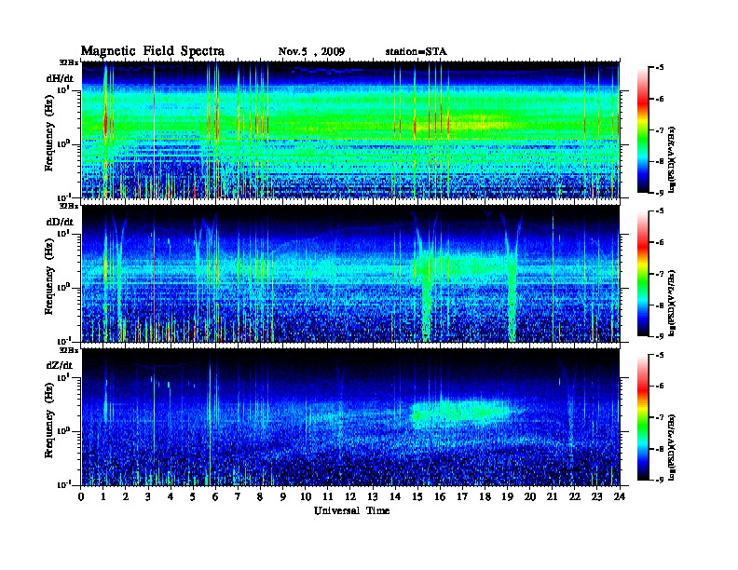Select the dZ/dt panel label
Screen dimensions: 738x570
60,365
